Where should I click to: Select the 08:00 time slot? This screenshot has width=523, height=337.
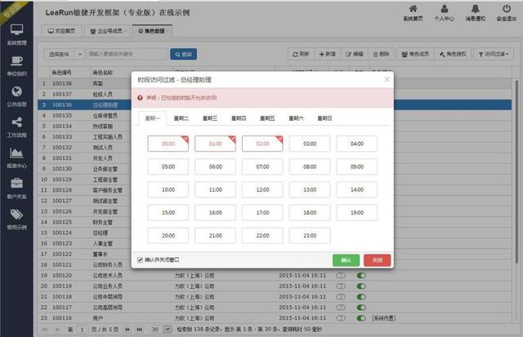tap(310, 166)
